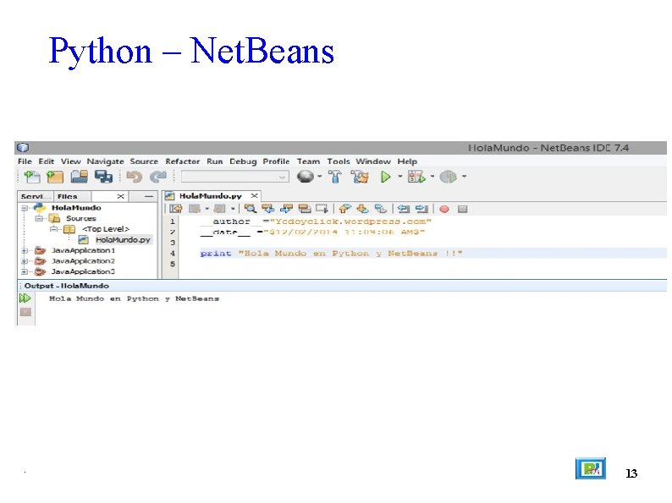Open the File menu

(x=25, y=161)
